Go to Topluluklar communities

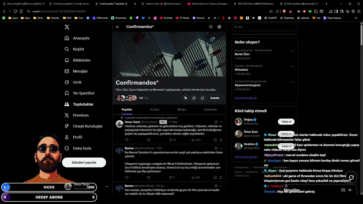[79, 104]
